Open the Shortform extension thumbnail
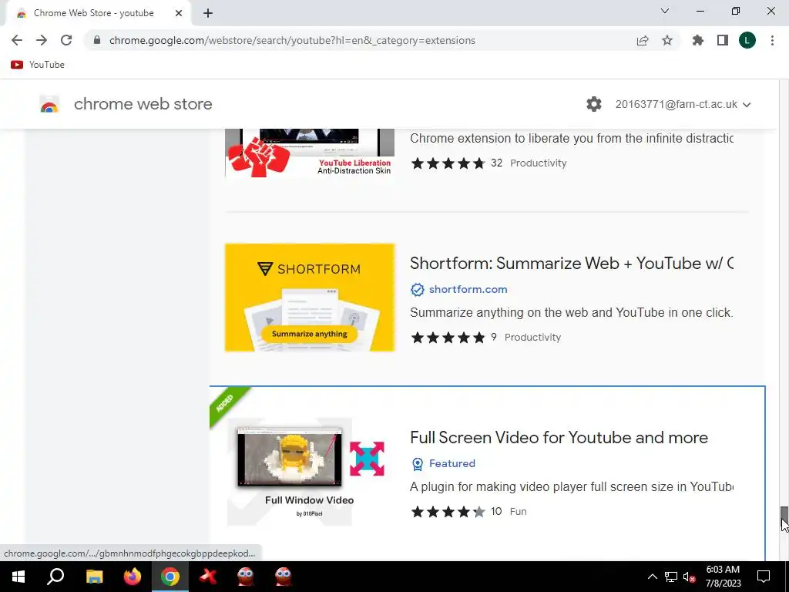 [x=310, y=298]
